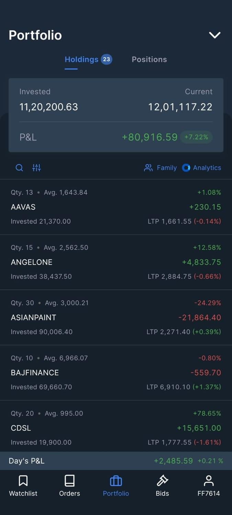Image resolution: width=232 pixels, height=515 pixels.
Task: Open the FF7614 profile icon
Action: pos(209,481)
